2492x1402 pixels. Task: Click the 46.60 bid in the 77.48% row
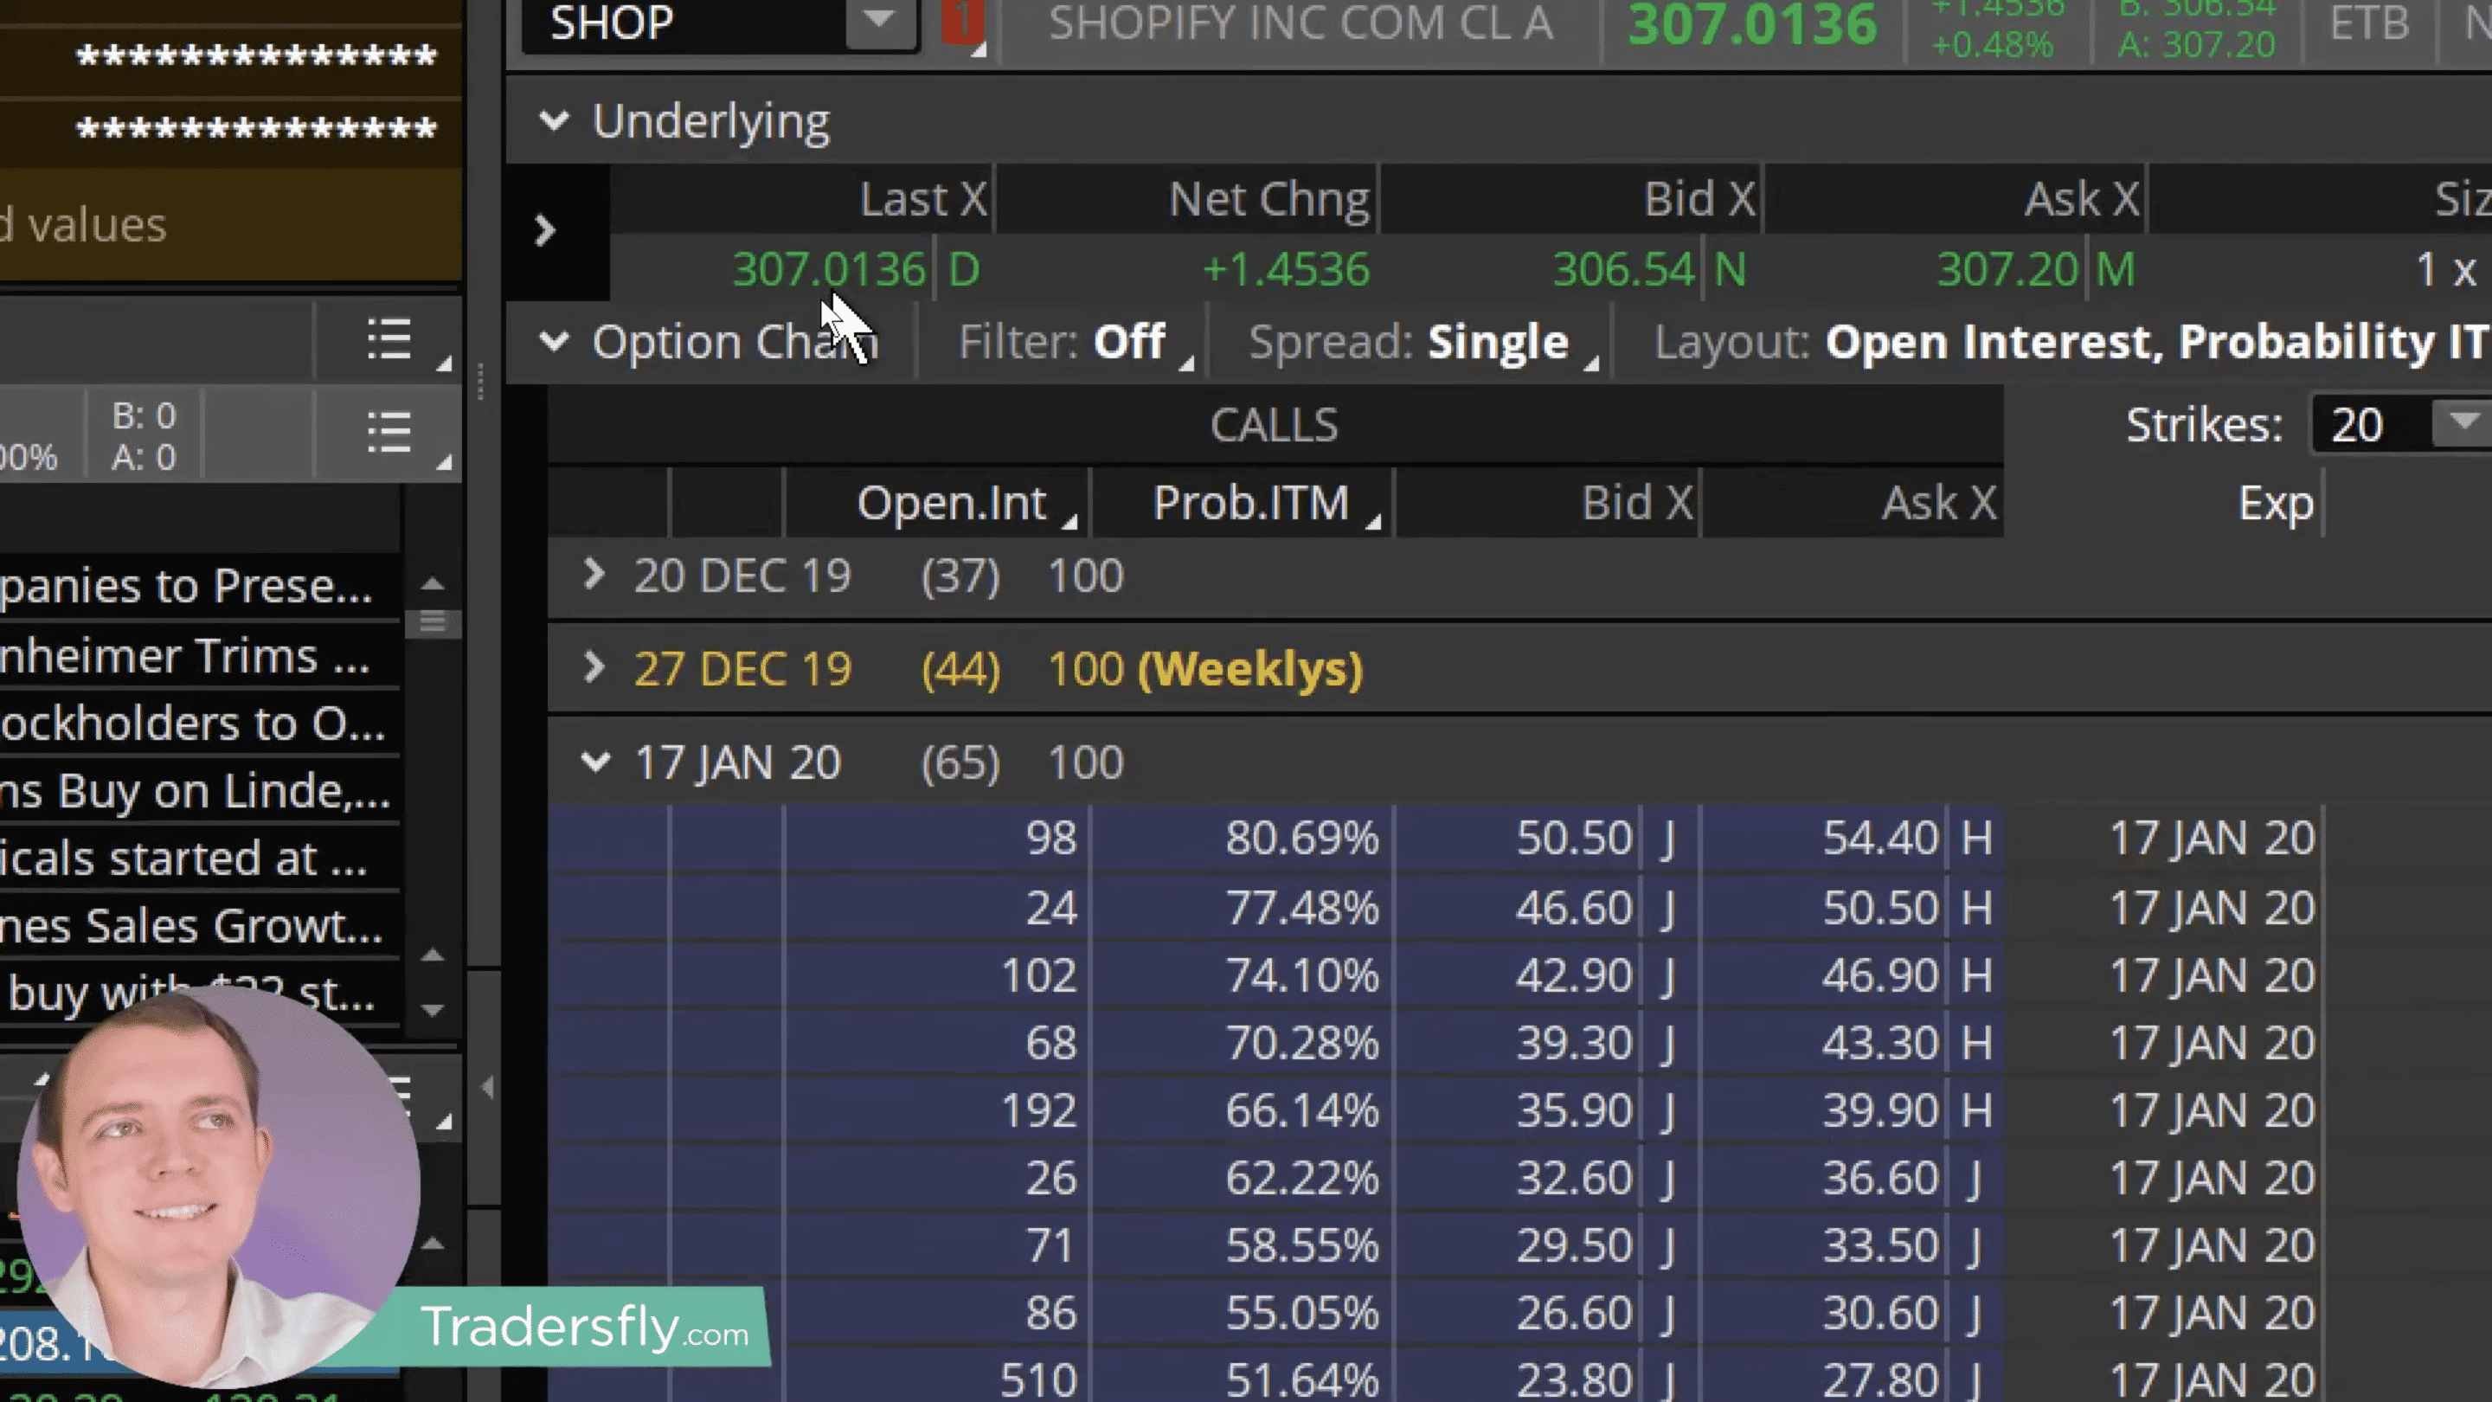[1574, 909]
